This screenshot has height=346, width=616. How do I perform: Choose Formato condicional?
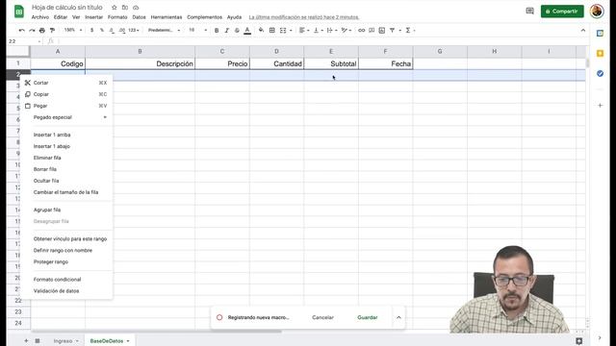tap(67, 280)
